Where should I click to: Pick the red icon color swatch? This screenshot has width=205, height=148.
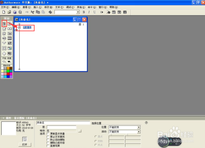pyautogui.click(x=8, y=74)
